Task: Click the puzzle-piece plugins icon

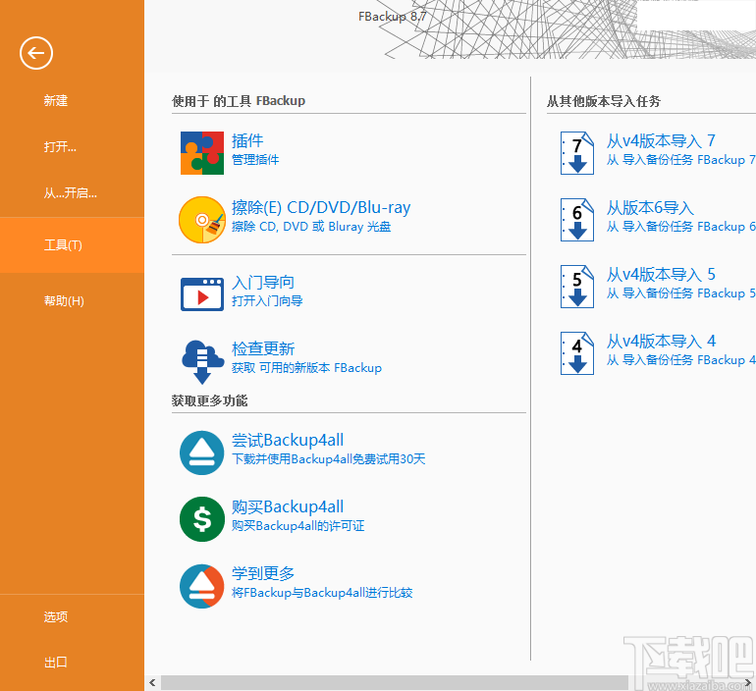Action: [x=202, y=153]
